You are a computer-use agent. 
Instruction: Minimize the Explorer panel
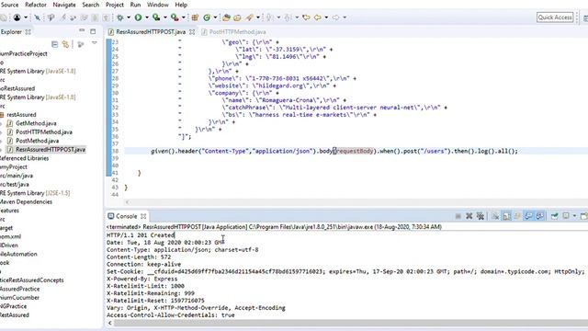[82, 31]
